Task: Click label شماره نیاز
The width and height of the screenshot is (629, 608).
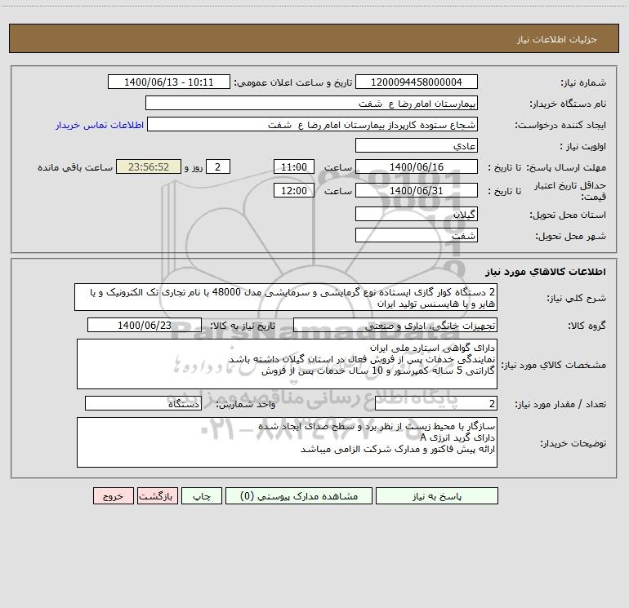Action: pos(583,83)
